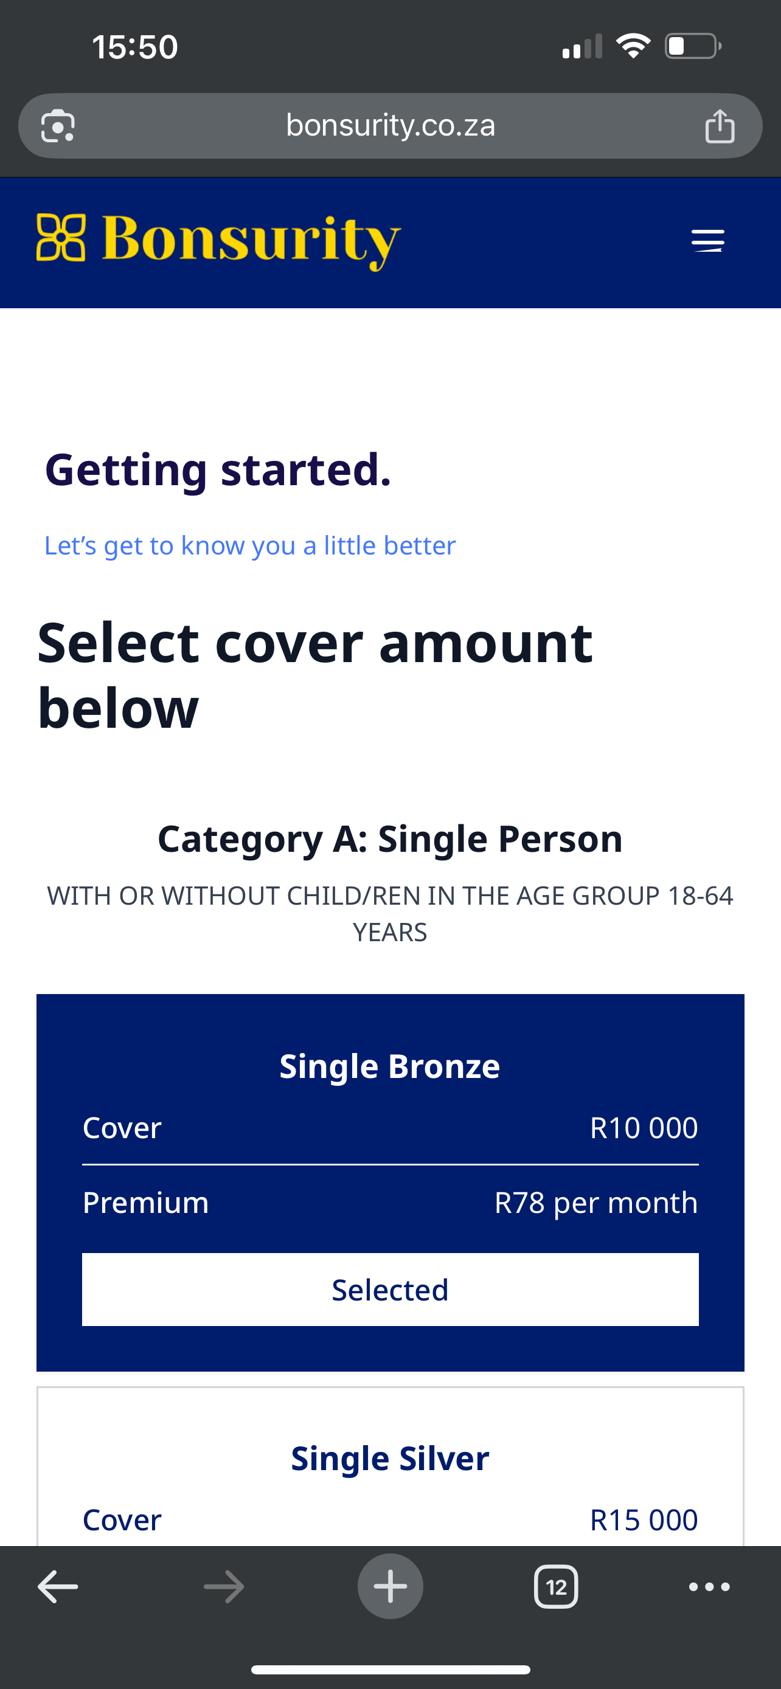This screenshot has height=1689, width=781.
Task: Click the Bonsurity flower logo icon
Action: click(61, 237)
